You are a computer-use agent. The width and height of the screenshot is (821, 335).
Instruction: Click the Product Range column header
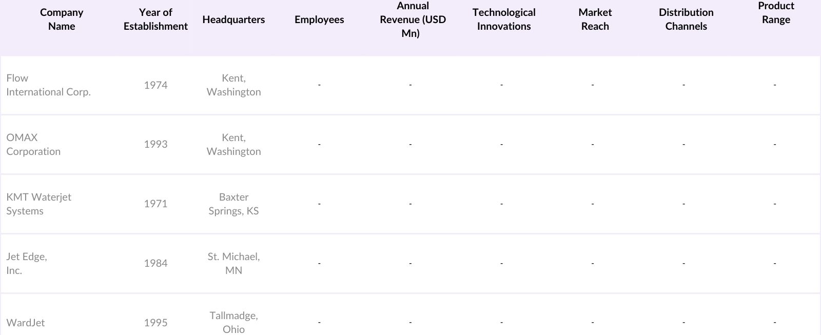pos(776,13)
